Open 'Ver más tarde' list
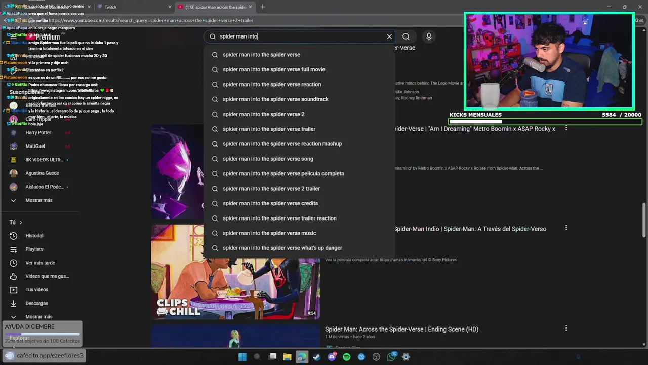The height and width of the screenshot is (365, 648). click(40, 263)
